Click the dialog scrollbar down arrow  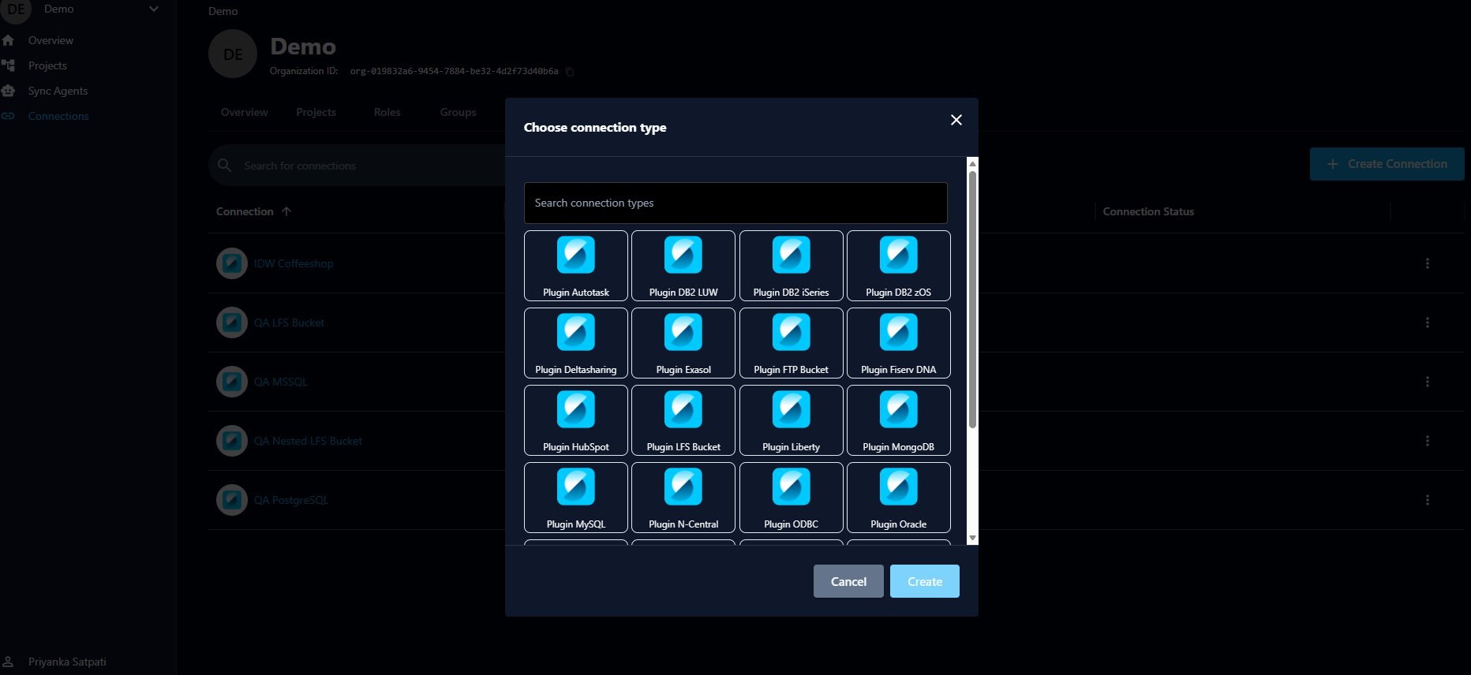pyautogui.click(x=972, y=538)
